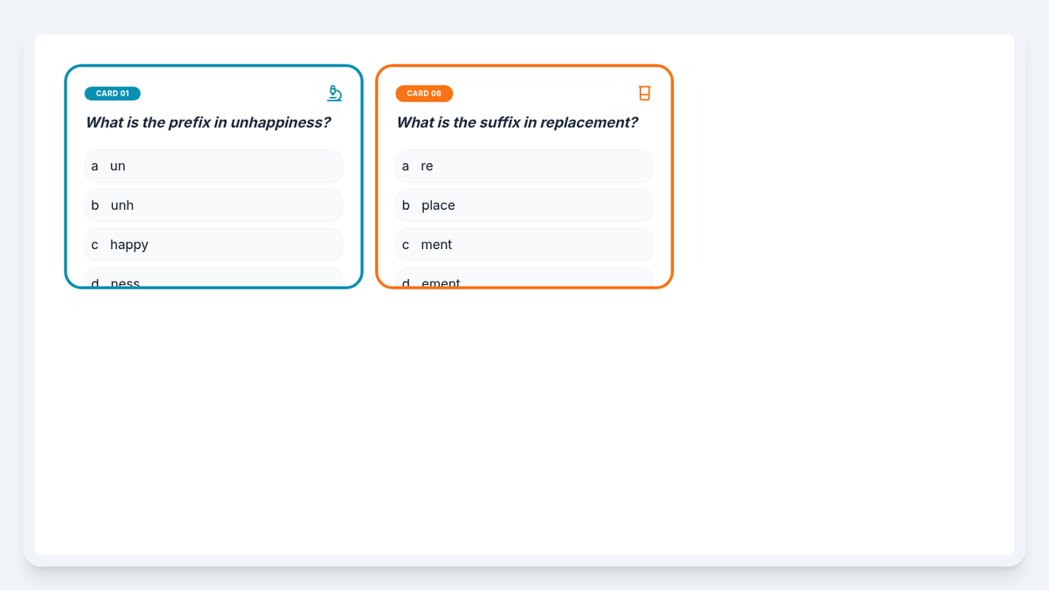Pick answer c 'happy' on Card 01
The image size is (1049, 590).
pyautogui.click(x=213, y=245)
